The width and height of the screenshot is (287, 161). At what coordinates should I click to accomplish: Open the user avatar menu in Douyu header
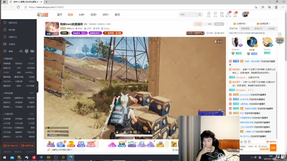pyautogui.click(x=245, y=14)
